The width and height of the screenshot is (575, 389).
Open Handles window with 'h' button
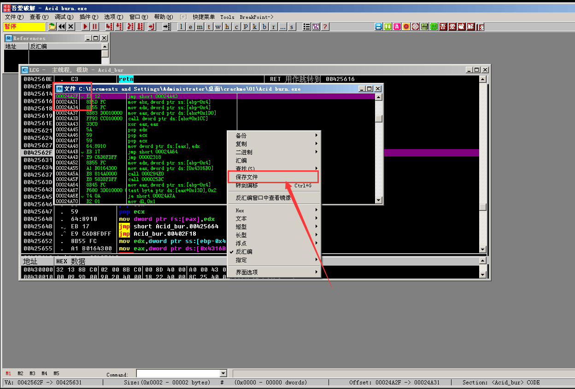(x=227, y=27)
